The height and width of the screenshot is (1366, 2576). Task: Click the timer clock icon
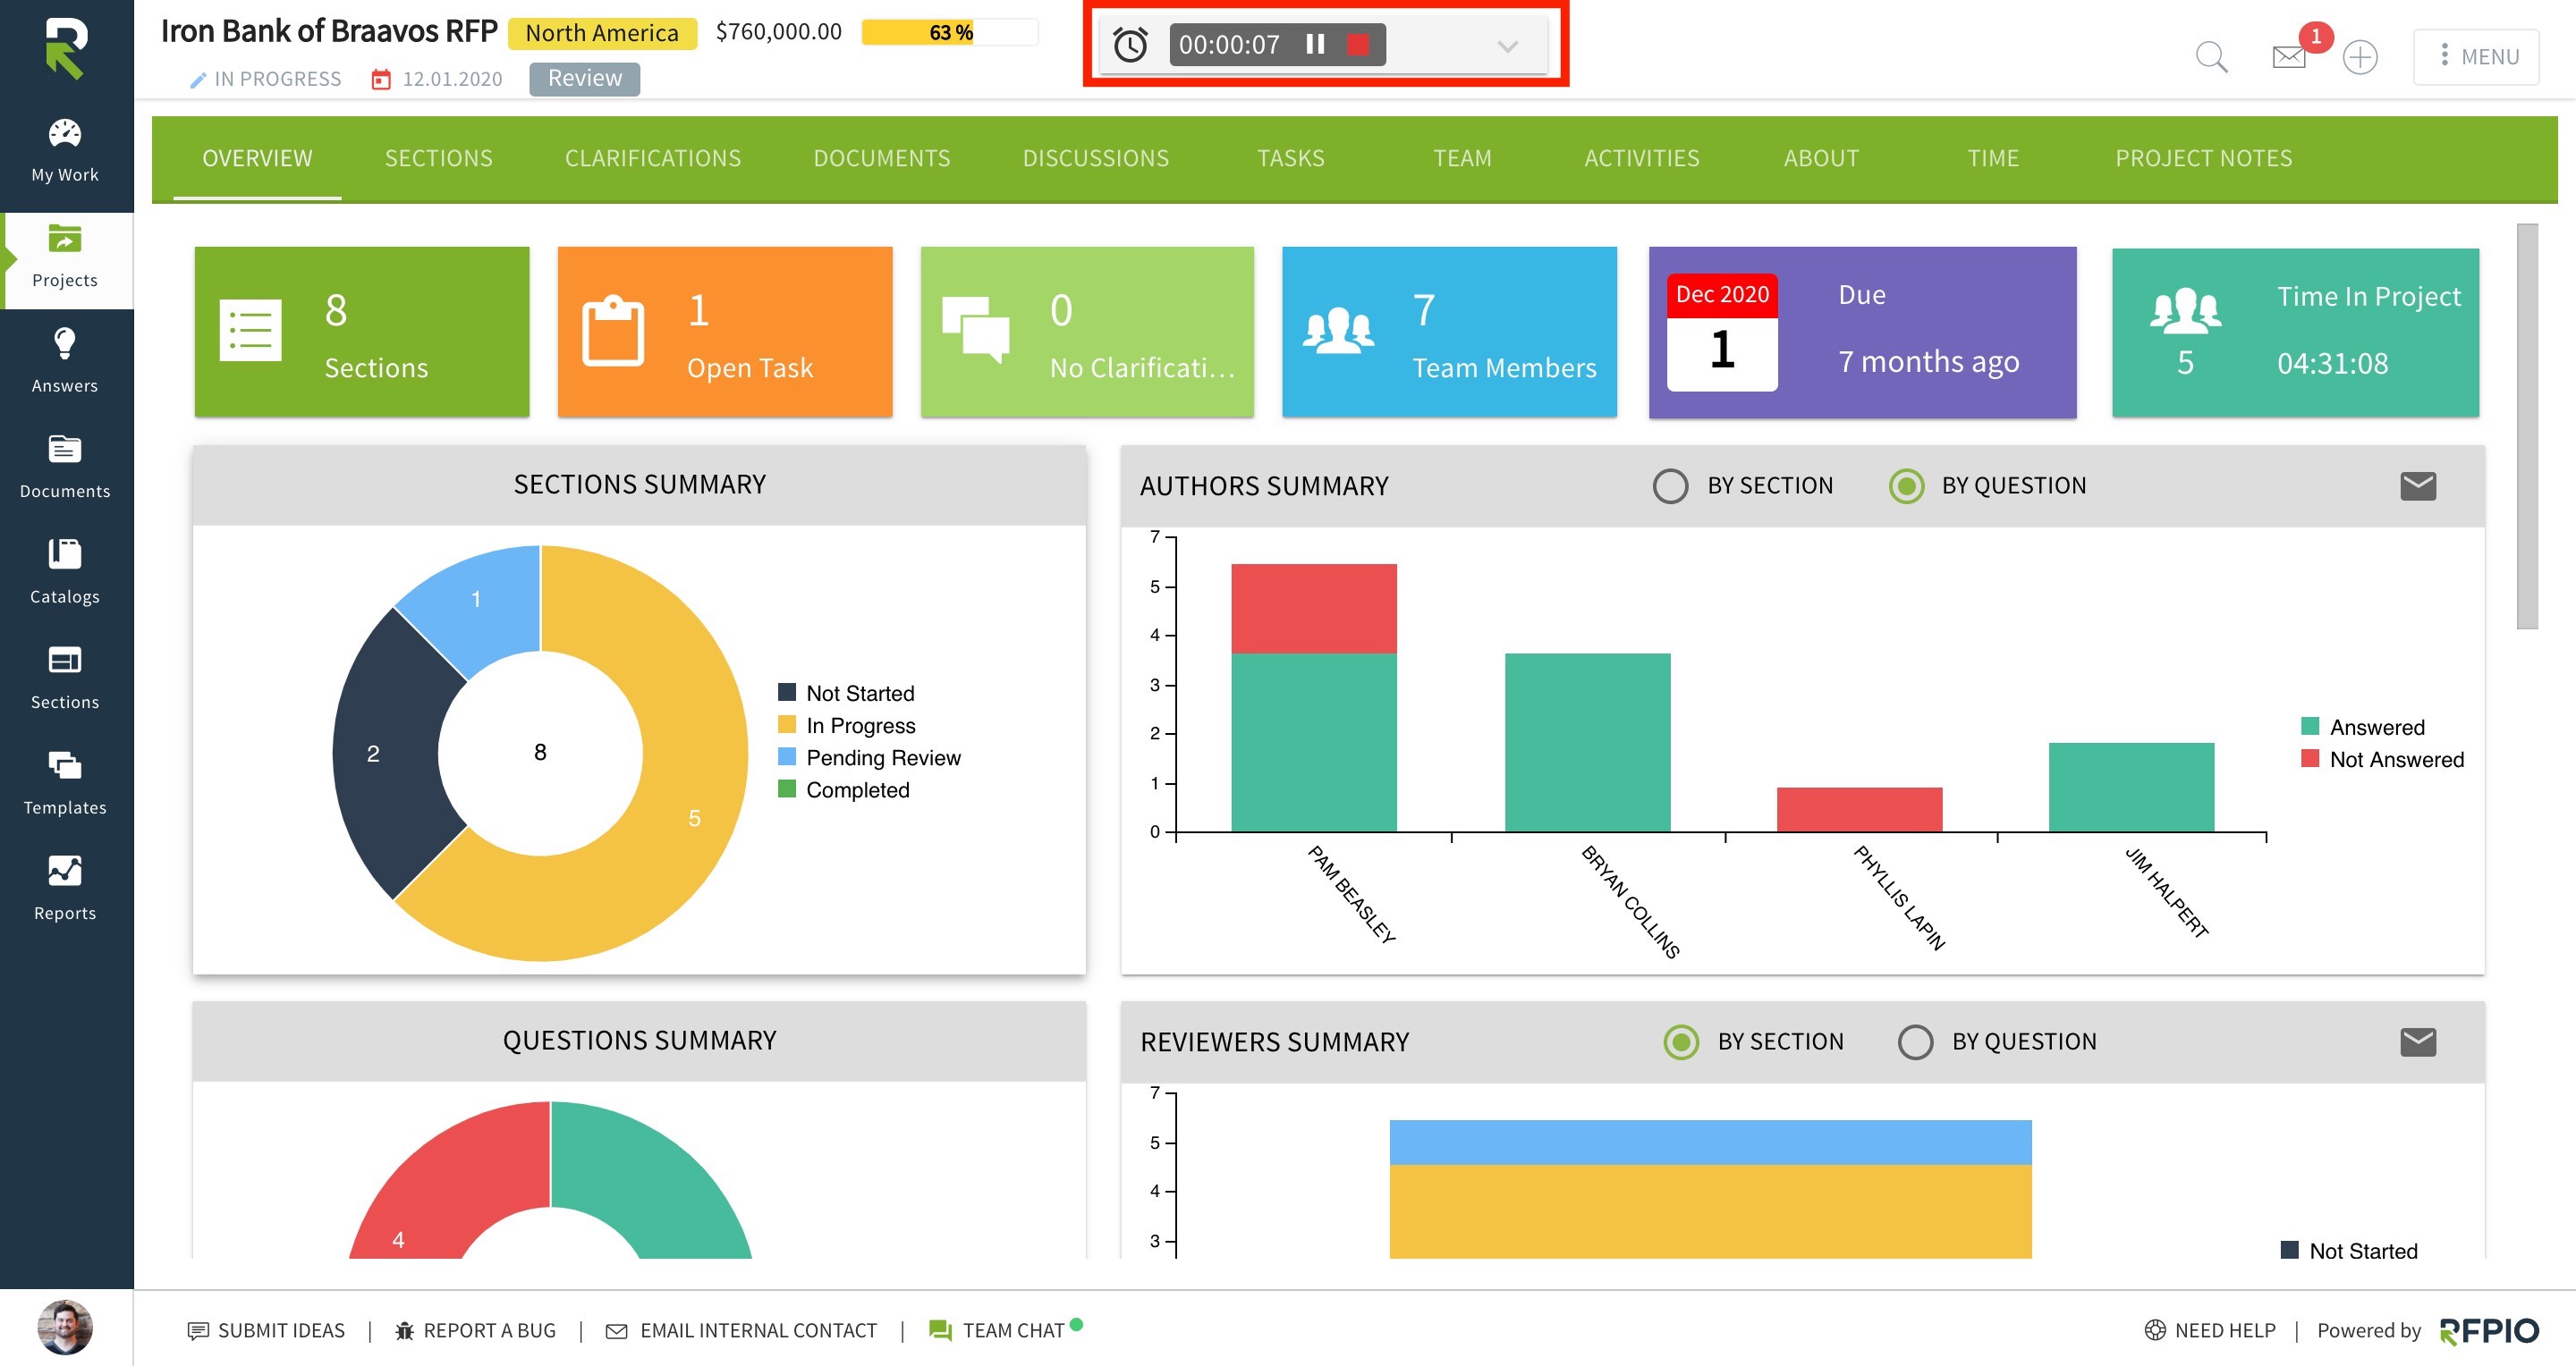(1130, 45)
